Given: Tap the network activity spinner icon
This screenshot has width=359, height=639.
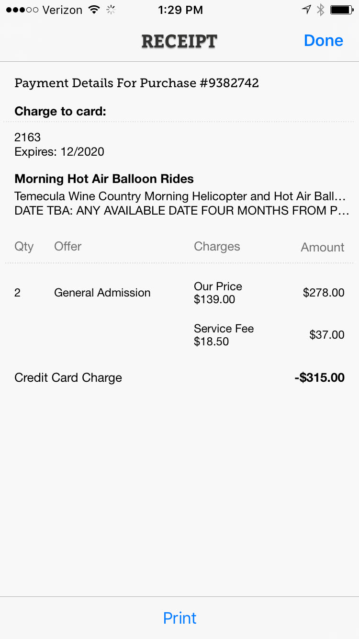Looking at the screenshot, I should click(x=111, y=10).
